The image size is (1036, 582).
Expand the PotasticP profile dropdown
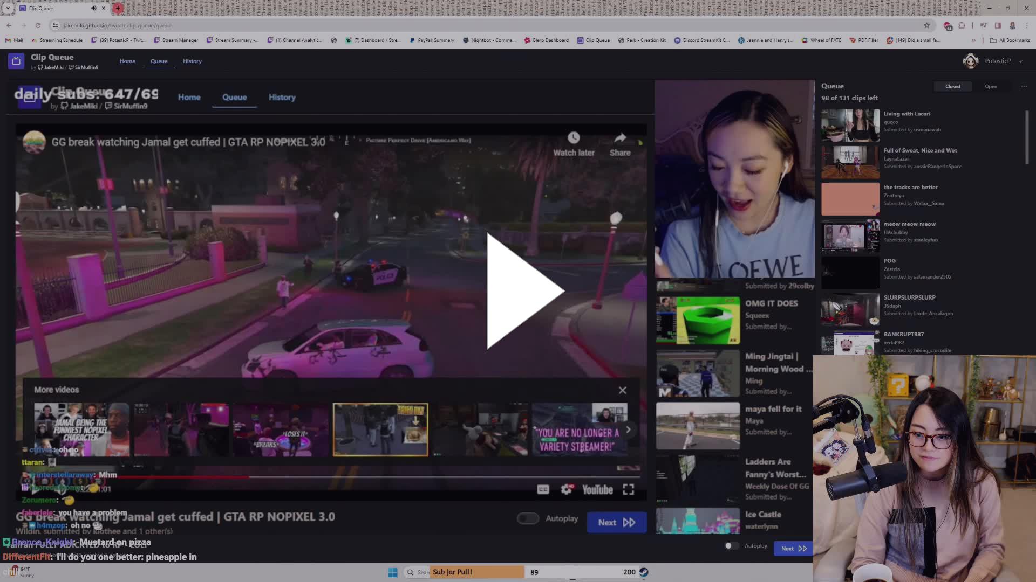1020,61
